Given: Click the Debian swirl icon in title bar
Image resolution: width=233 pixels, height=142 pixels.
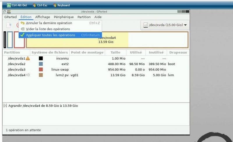Looking at the screenshot, I should click(x=4, y=12).
